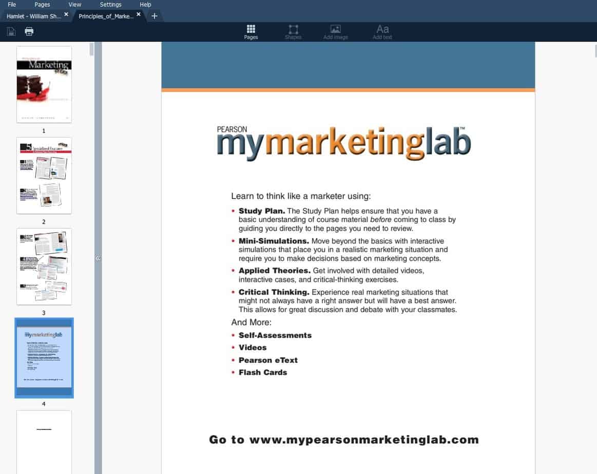Select the cover page thumbnail labeled 1
The height and width of the screenshot is (474, 597).
[44, 84]
